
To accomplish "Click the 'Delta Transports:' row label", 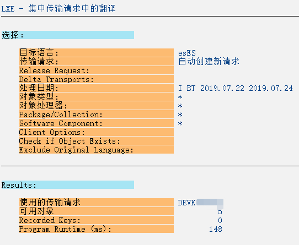I will point(97,79).
